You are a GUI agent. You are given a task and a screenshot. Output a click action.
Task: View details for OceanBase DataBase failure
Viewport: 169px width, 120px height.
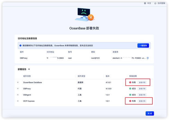click(x=142, y=83)
